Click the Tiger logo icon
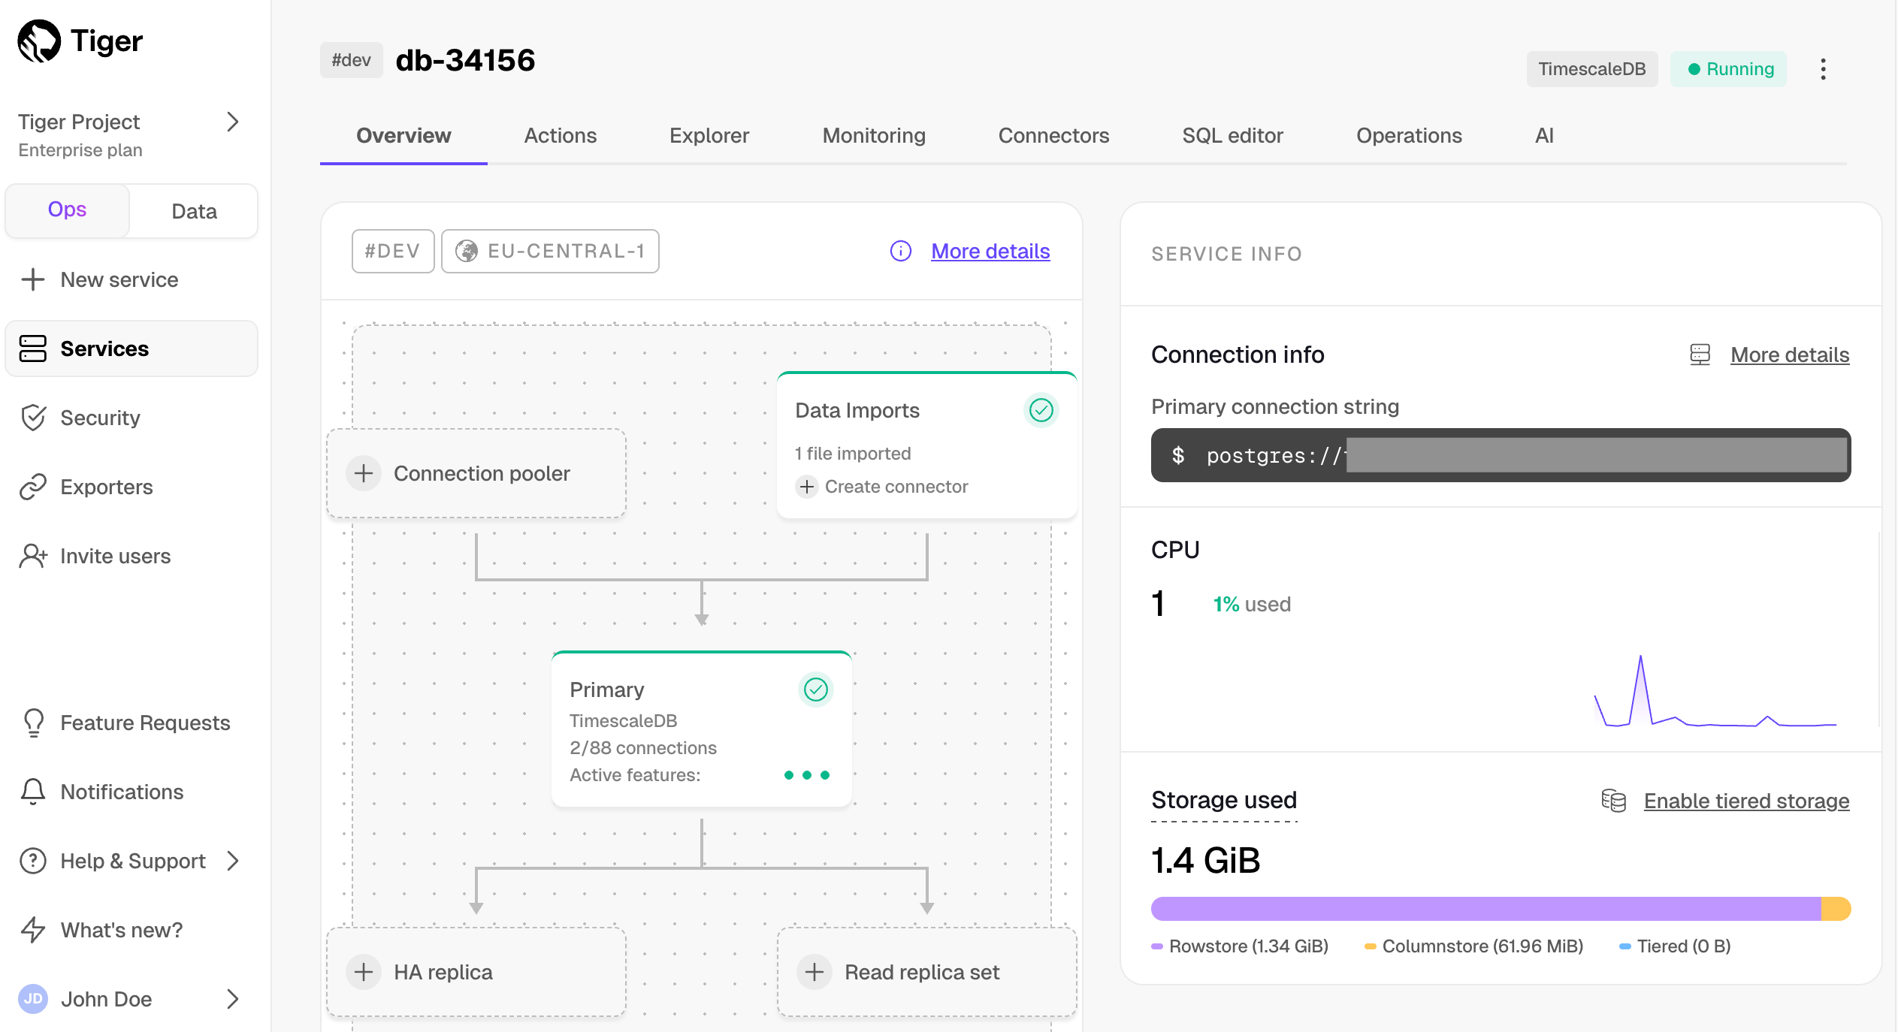The width and height of the screenshot is (1898, 1032). coord(39,41)
